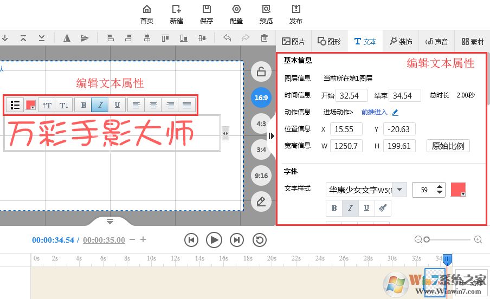This screenshot has width=490, height=299.
Task: Edit the W width field
Action: click(346, 146)
